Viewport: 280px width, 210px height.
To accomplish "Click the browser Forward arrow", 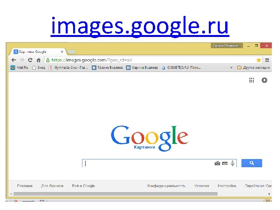I will tap(22, 60).
